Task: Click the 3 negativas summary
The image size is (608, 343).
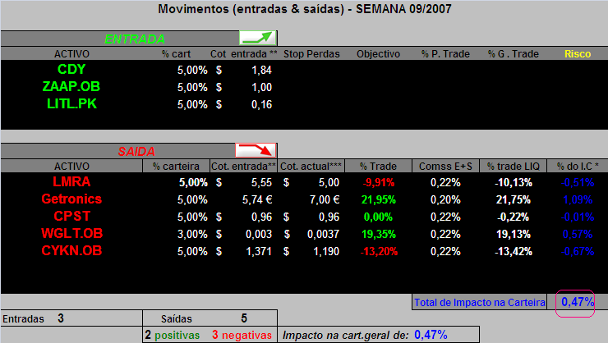Action: point(242,335)
